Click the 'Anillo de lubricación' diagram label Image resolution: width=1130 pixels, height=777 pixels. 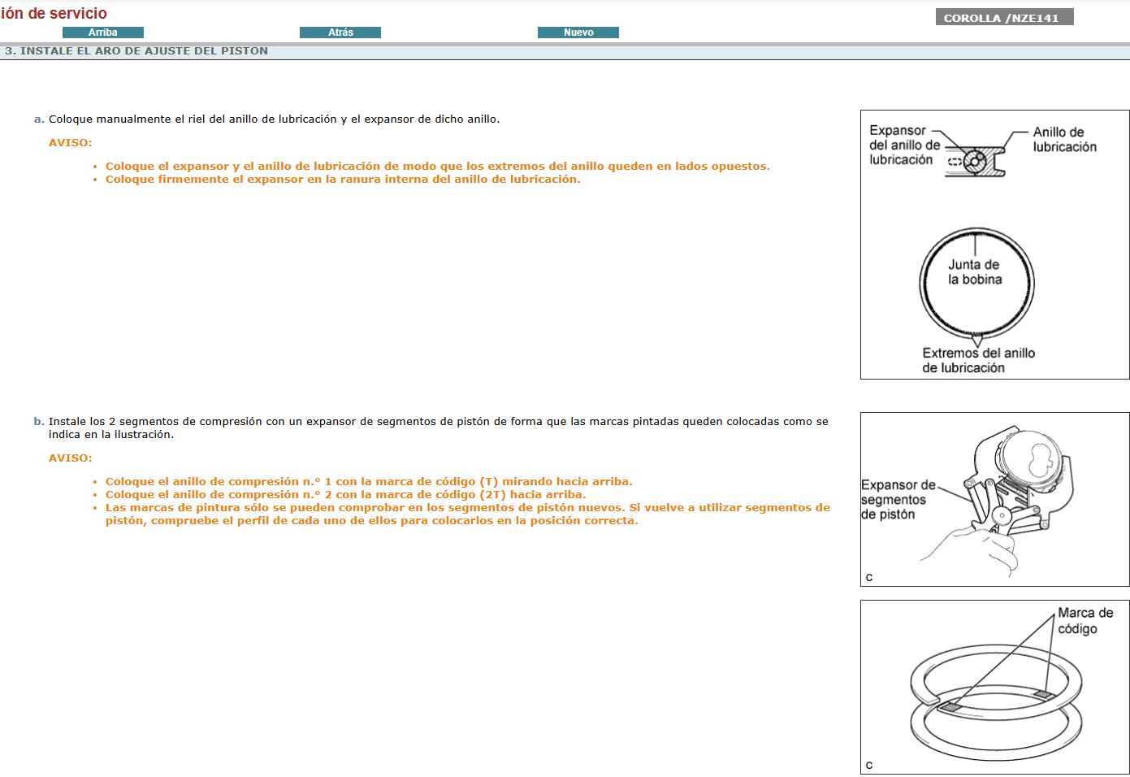click(1064, 139)
